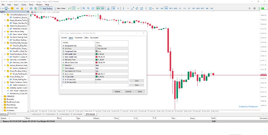Open the Visualization tab in dialog

[x=94, y=38]
